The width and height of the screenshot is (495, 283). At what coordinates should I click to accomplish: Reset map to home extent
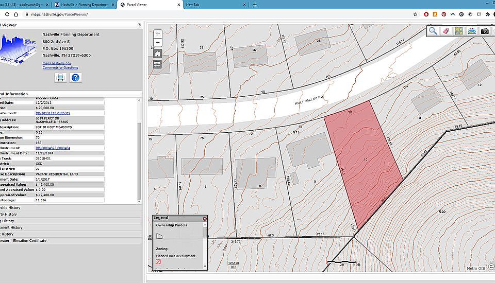pyautogui.click(x=158, y=54)
